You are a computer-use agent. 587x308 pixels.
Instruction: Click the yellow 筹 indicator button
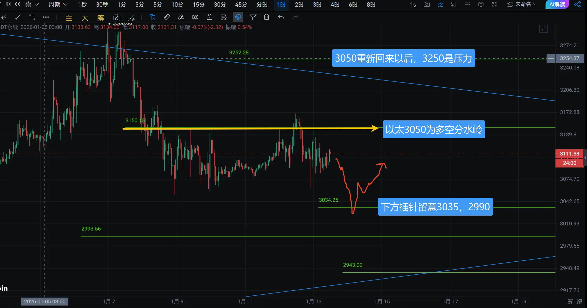[x=101, y=18]
